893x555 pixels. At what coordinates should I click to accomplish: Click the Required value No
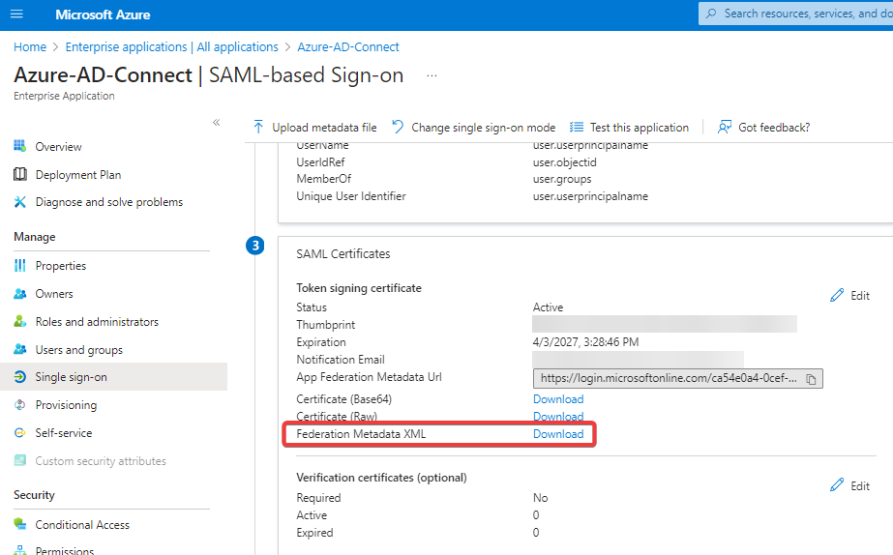(x=540, y=498)
